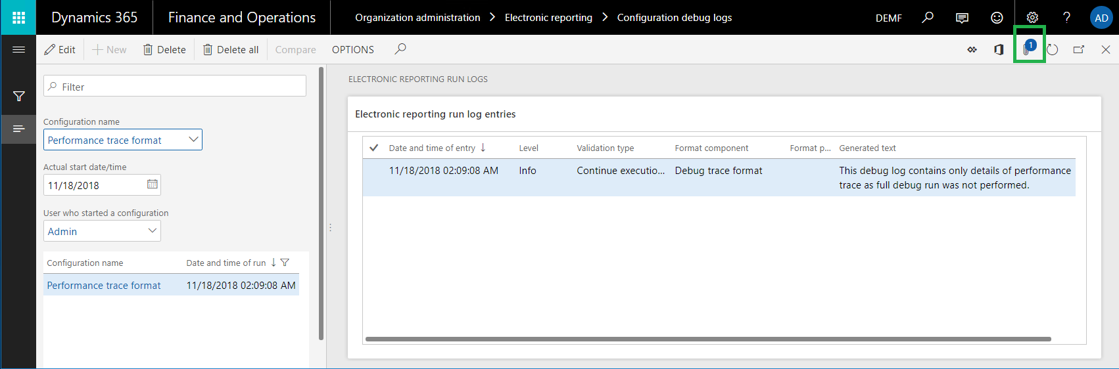1119x369 pixels.
Task: Select the 11/18/2018 02:09:08 AM run cell
Action: click(241, 286)
